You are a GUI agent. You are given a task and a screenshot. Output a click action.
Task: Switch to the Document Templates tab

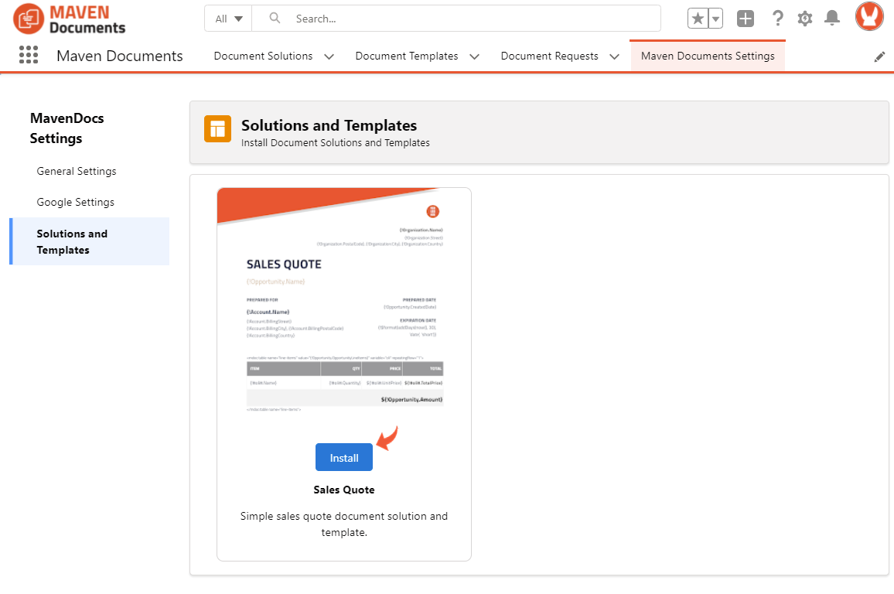pos(407,56)
